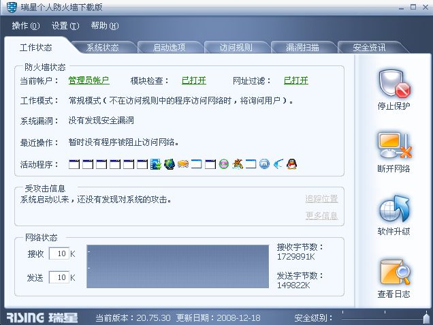Click the blue curved arrow program icon
This screenshot has height=325, width=433.
click(x=278, y=164)
